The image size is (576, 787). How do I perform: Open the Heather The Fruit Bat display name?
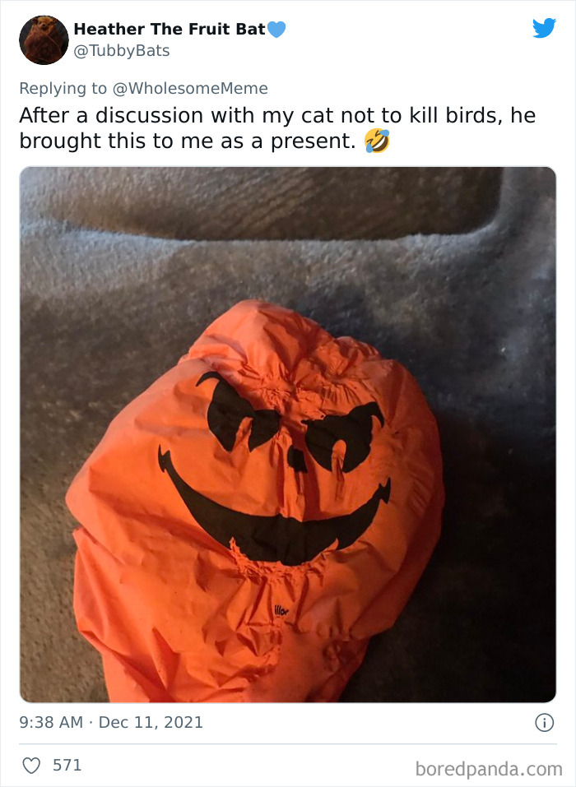pos(170,29)
